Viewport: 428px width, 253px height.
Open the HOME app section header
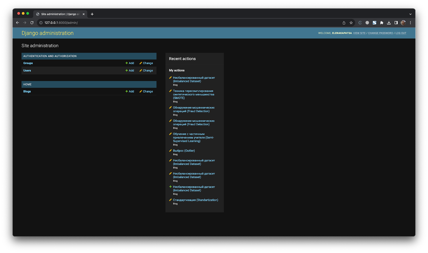(27, 84)
